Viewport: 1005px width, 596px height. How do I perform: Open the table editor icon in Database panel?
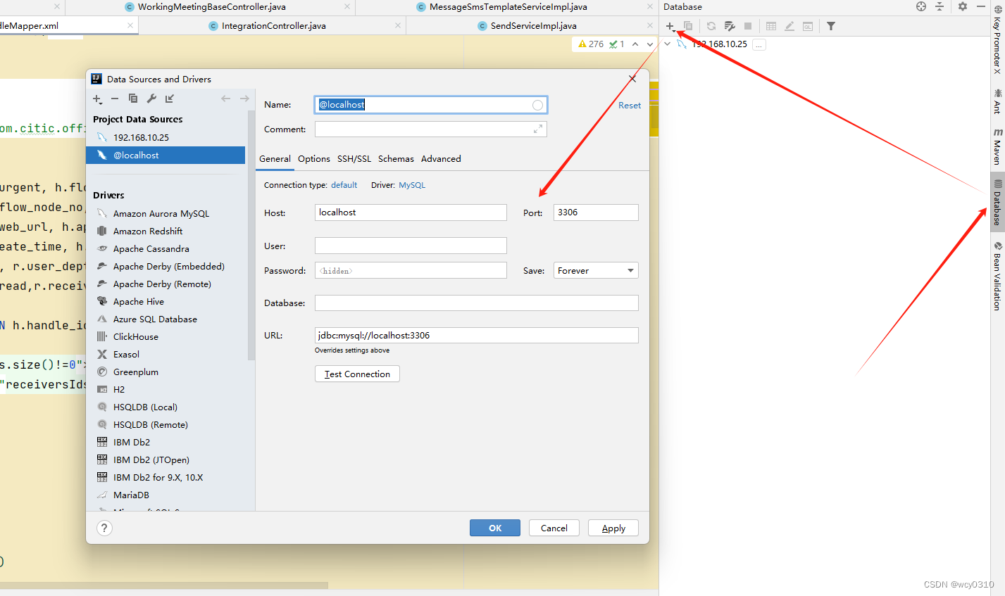(x=771, y=26)
